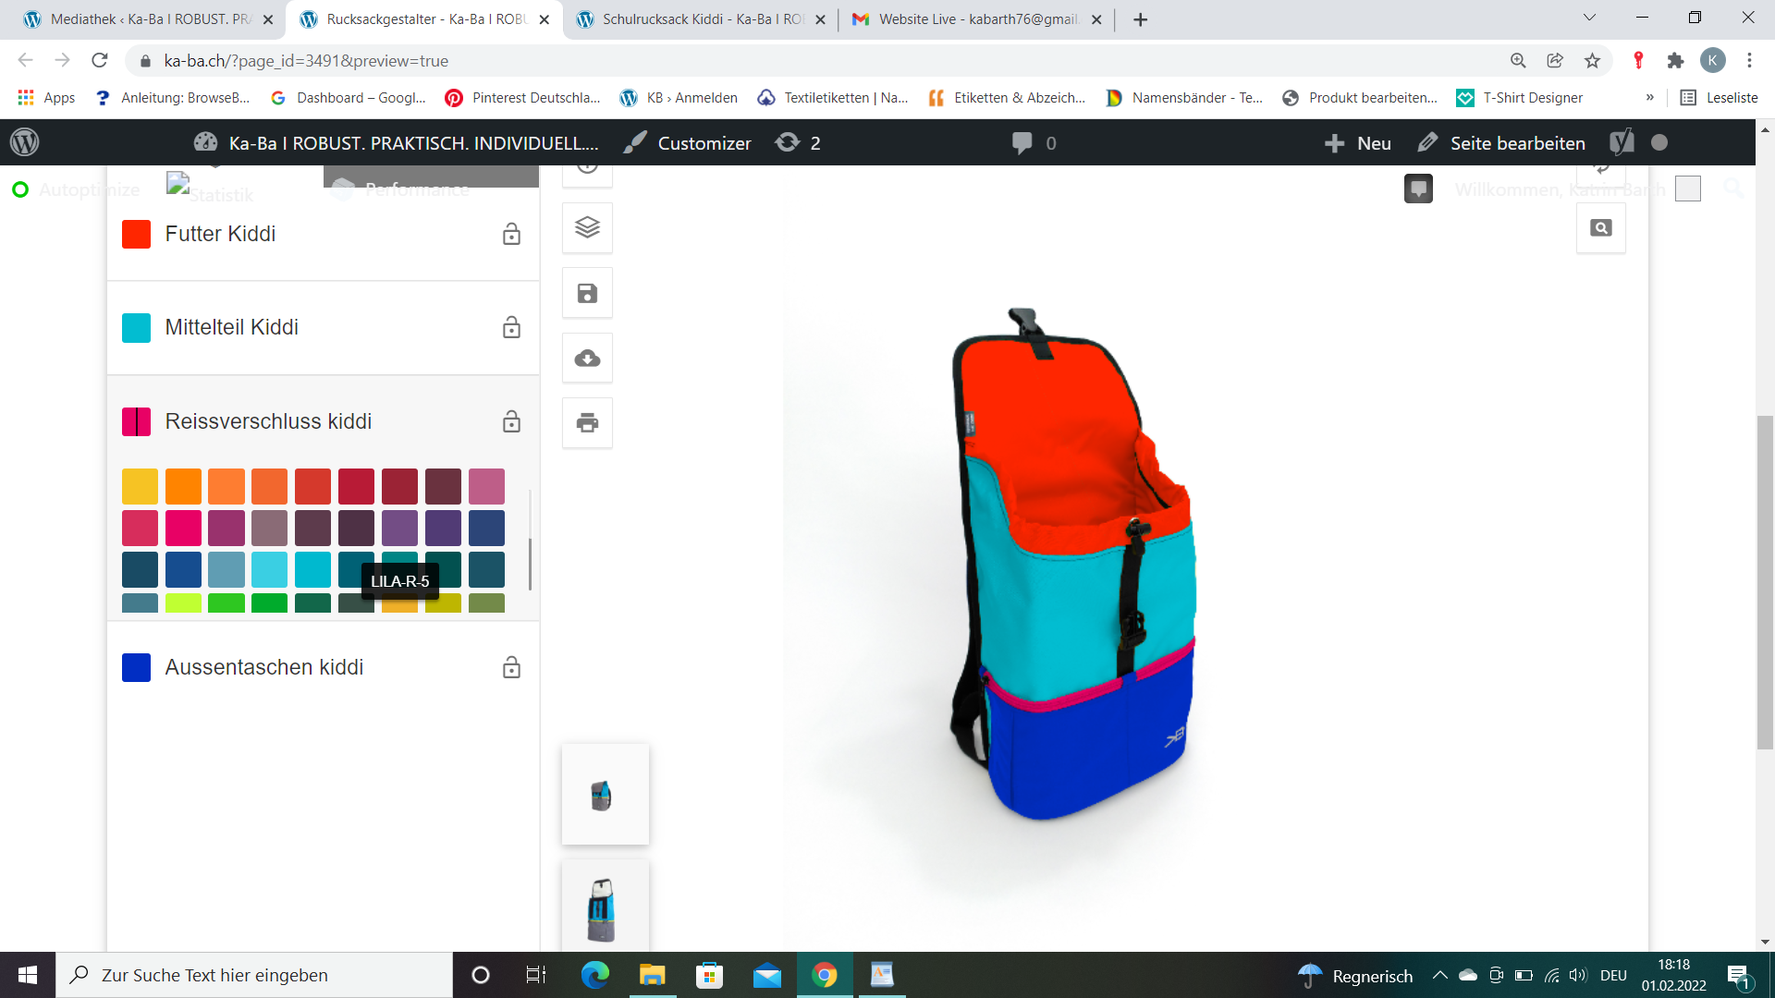1775x998 pixels.
Task: Open the Apps bookmark shortcut
Action: pyautogui.click(x=46, y=98)
